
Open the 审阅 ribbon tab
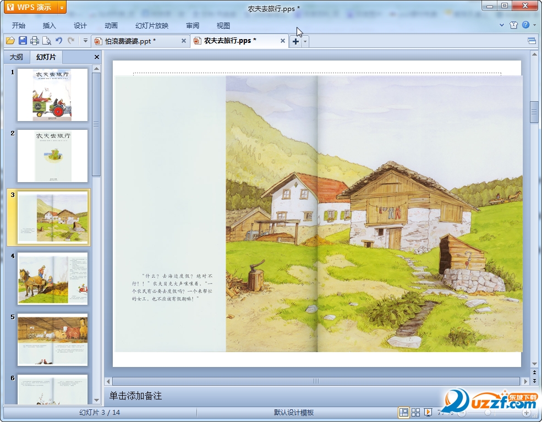click(193, 25)
